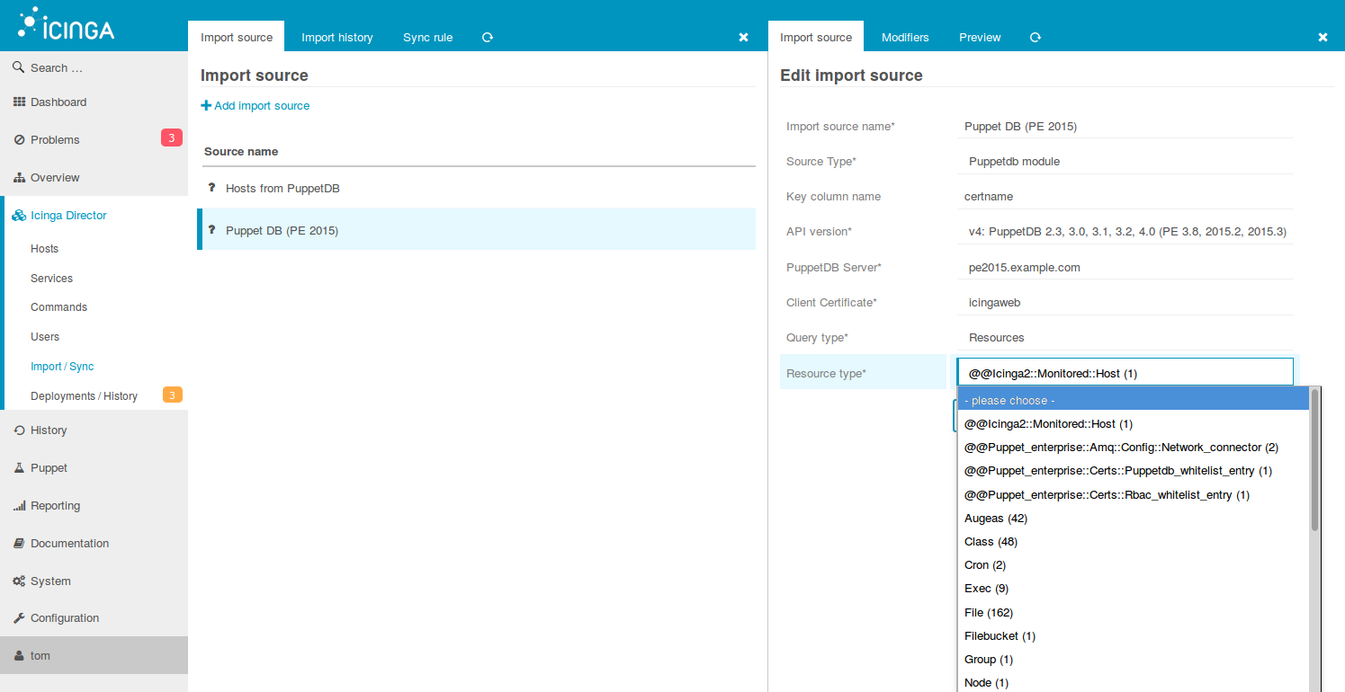Screen dimensions: 1345x692
Task: Click refresh icon in right panel tabs
Action: 1036,37
